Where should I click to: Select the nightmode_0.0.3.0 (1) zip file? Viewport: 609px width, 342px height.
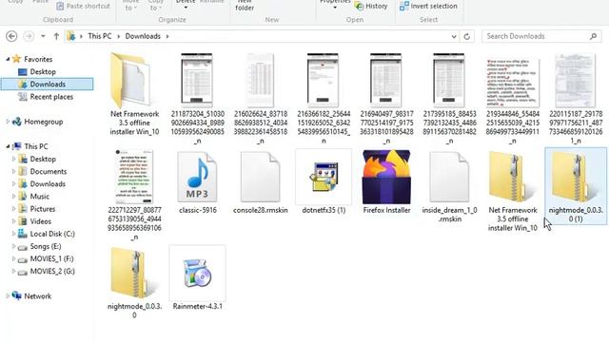[575, 186]
